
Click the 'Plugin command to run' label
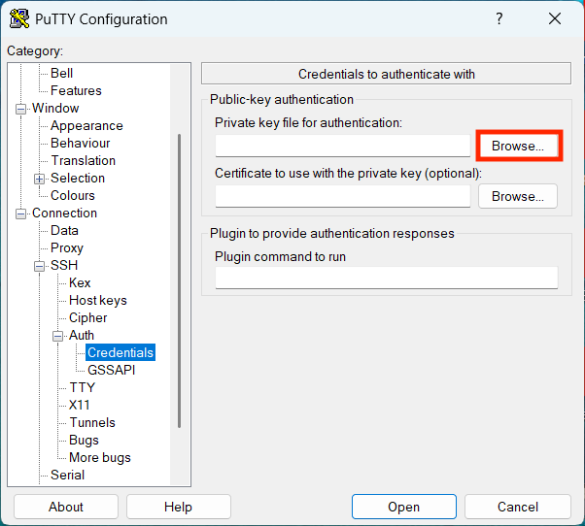pos(280,256)
